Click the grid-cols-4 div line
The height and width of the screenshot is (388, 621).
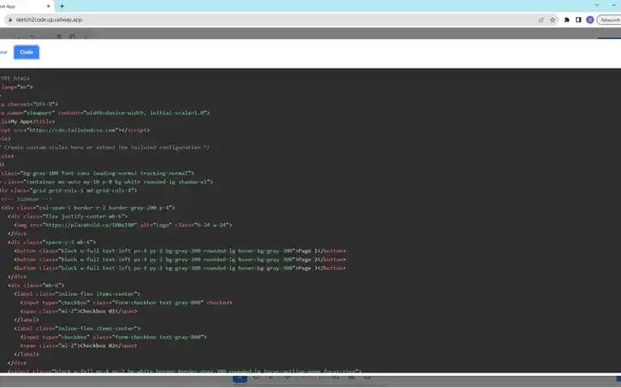click(x=69, y=191)
